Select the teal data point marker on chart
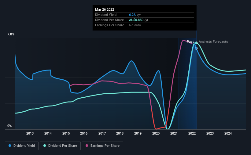 tap(196, 43)
